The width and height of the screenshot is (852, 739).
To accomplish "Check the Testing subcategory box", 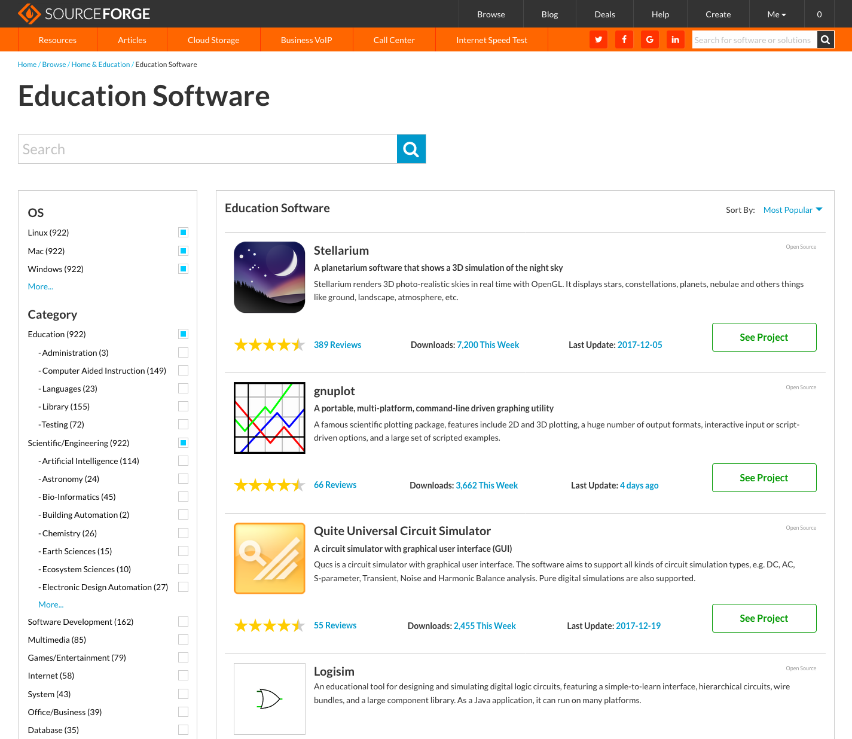I will [184, 425].
